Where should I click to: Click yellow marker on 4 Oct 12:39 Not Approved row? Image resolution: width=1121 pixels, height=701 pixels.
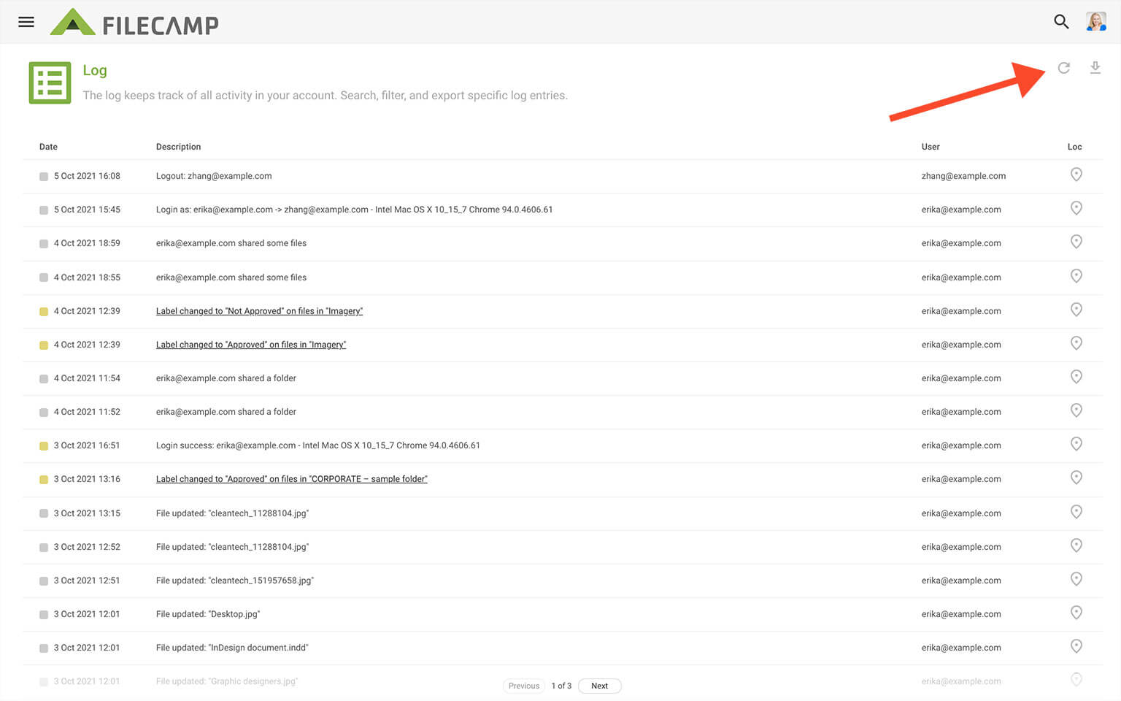44,312
